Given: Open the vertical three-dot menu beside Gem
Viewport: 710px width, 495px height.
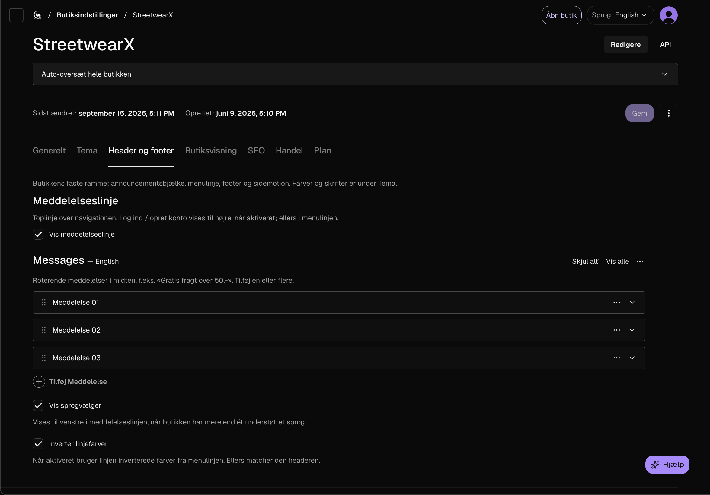Looking at the screenshot, I should (x=669, y=113).
